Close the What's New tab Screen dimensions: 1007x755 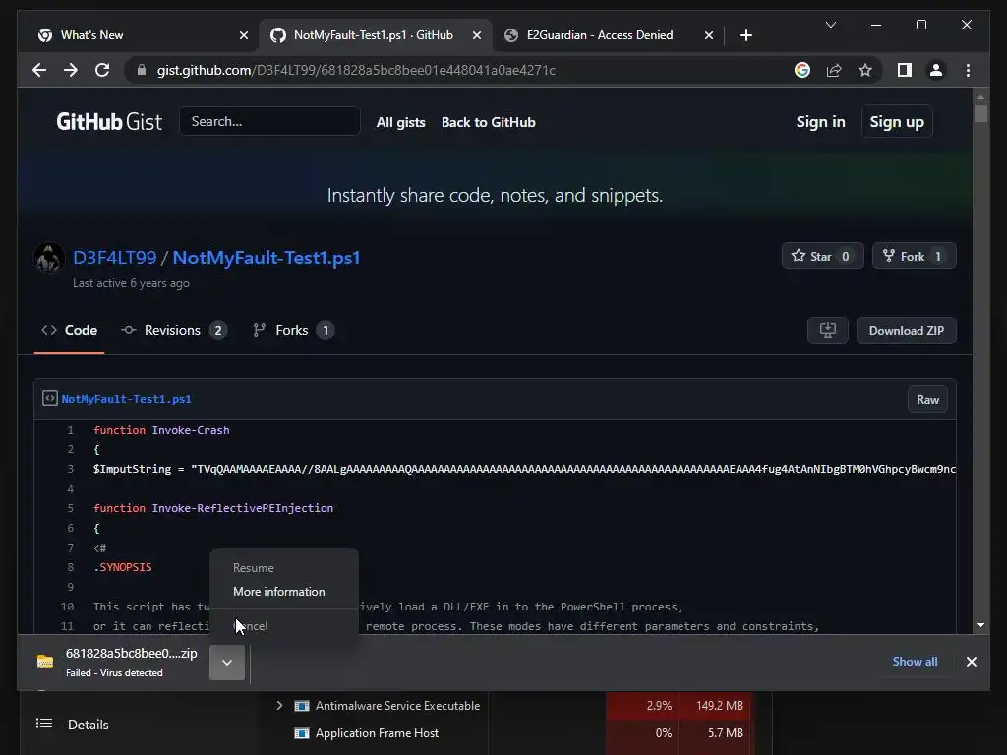244,35
